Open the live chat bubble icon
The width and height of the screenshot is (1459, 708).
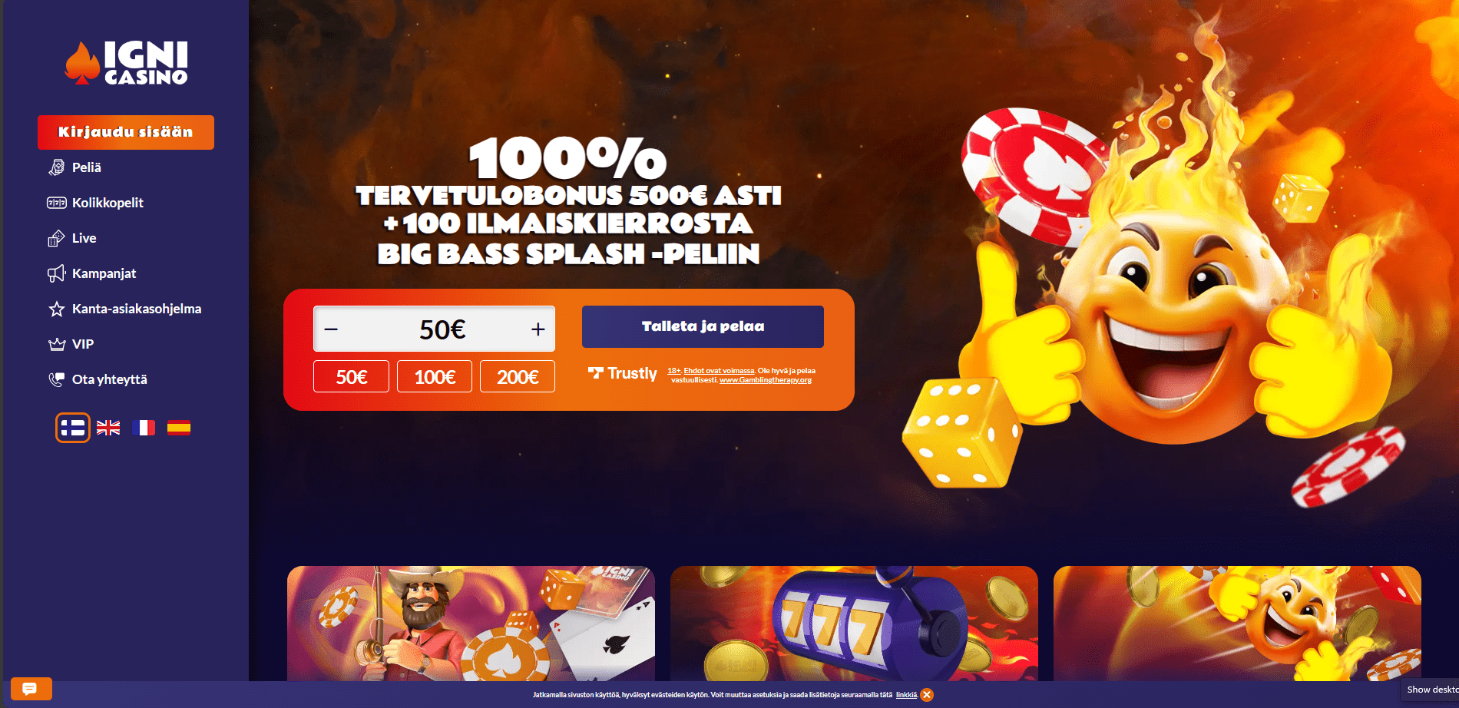point(31,688)
